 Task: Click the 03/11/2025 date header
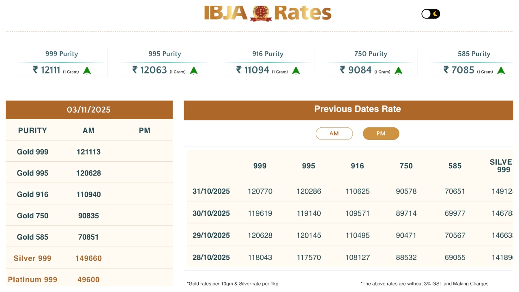(89, 110)
